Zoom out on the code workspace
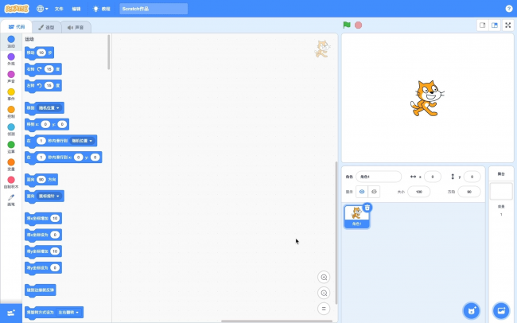 (x=324, y=293)
